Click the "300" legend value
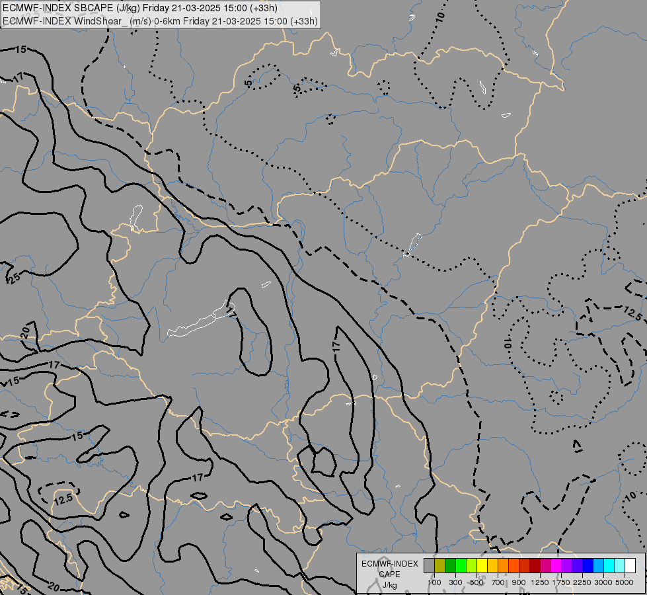647x595 pixels. point(455,582)
